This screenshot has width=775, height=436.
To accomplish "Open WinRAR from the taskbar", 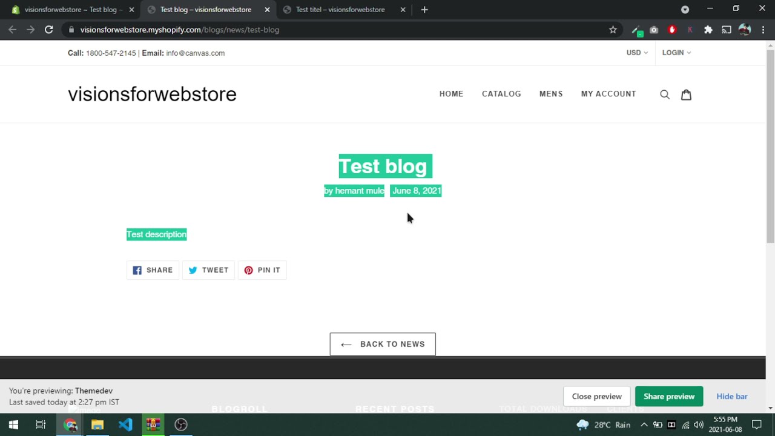I will 153,424.
